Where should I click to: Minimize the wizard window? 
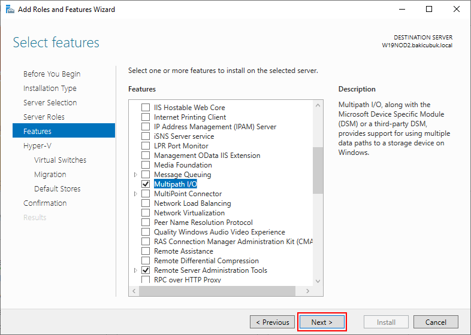click(x=402, y=10)
